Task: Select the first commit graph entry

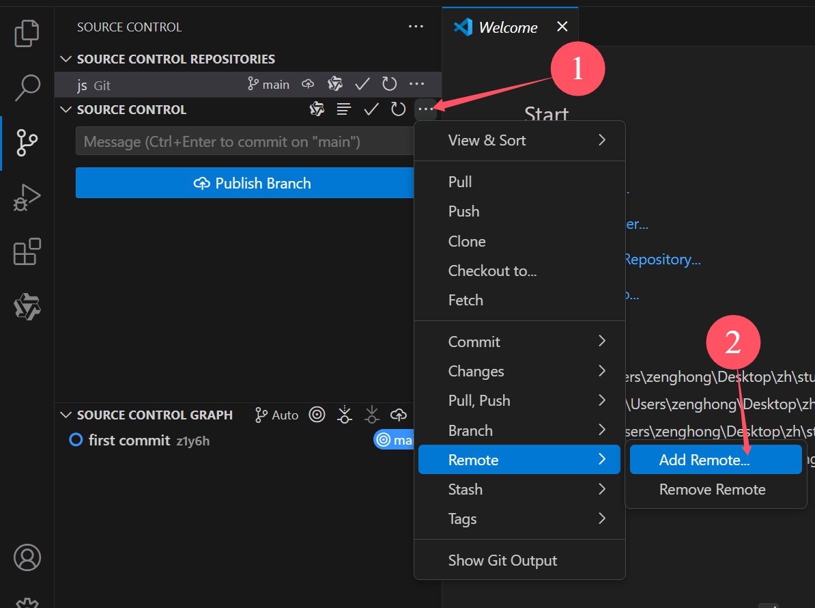Action: (235, 440)
